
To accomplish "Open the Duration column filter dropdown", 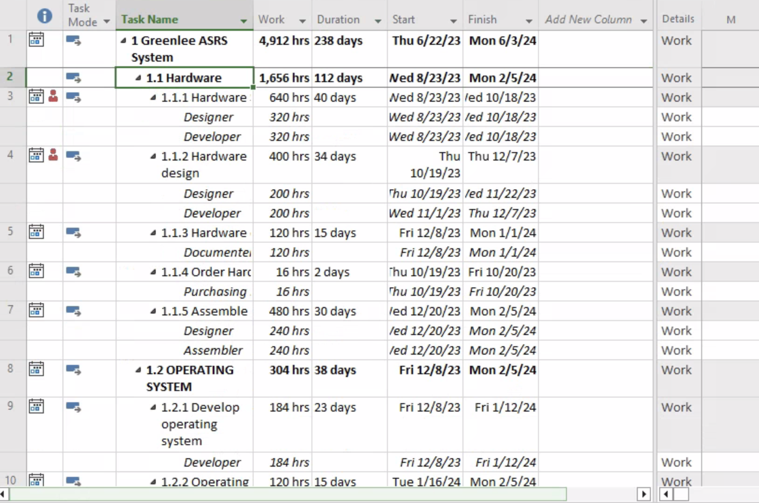I will tap(378, 21).
